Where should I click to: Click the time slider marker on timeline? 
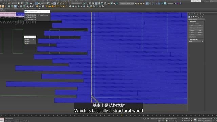[122, 115]
